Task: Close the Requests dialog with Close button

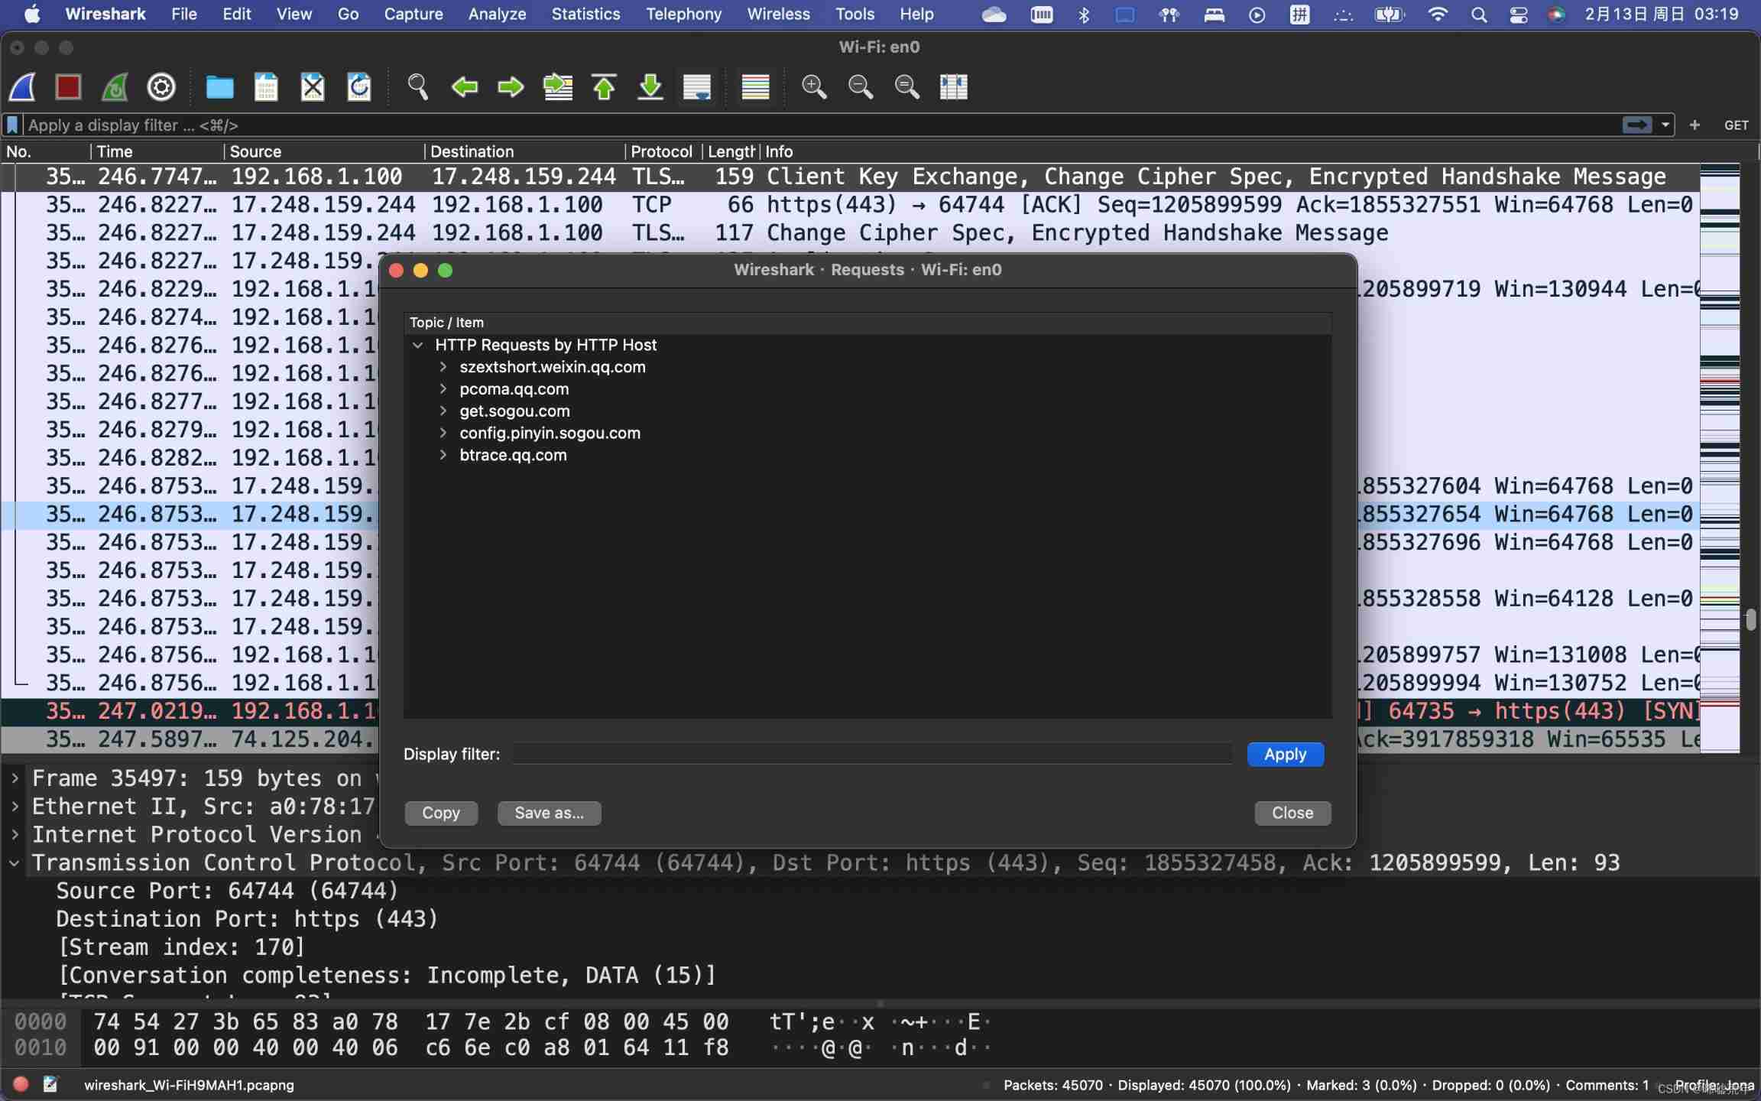Action: tap(1292, 813)
